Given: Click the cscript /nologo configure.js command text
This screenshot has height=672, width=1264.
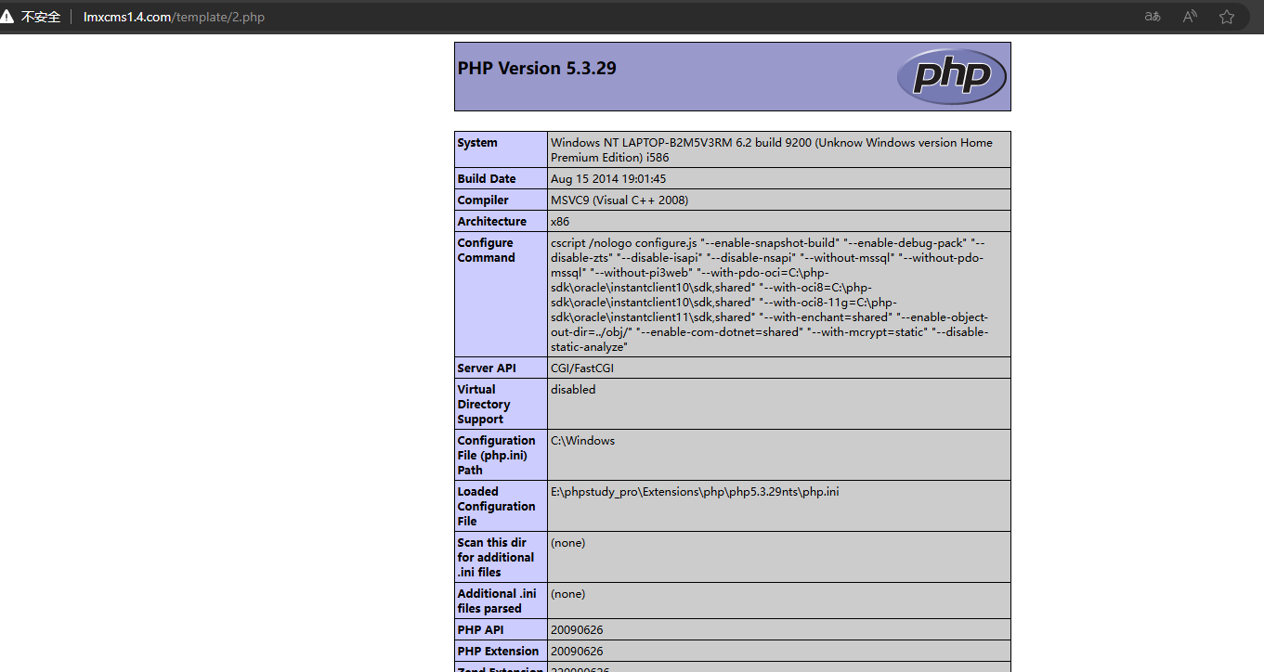Looking at the screenshot, I should 770,295.
